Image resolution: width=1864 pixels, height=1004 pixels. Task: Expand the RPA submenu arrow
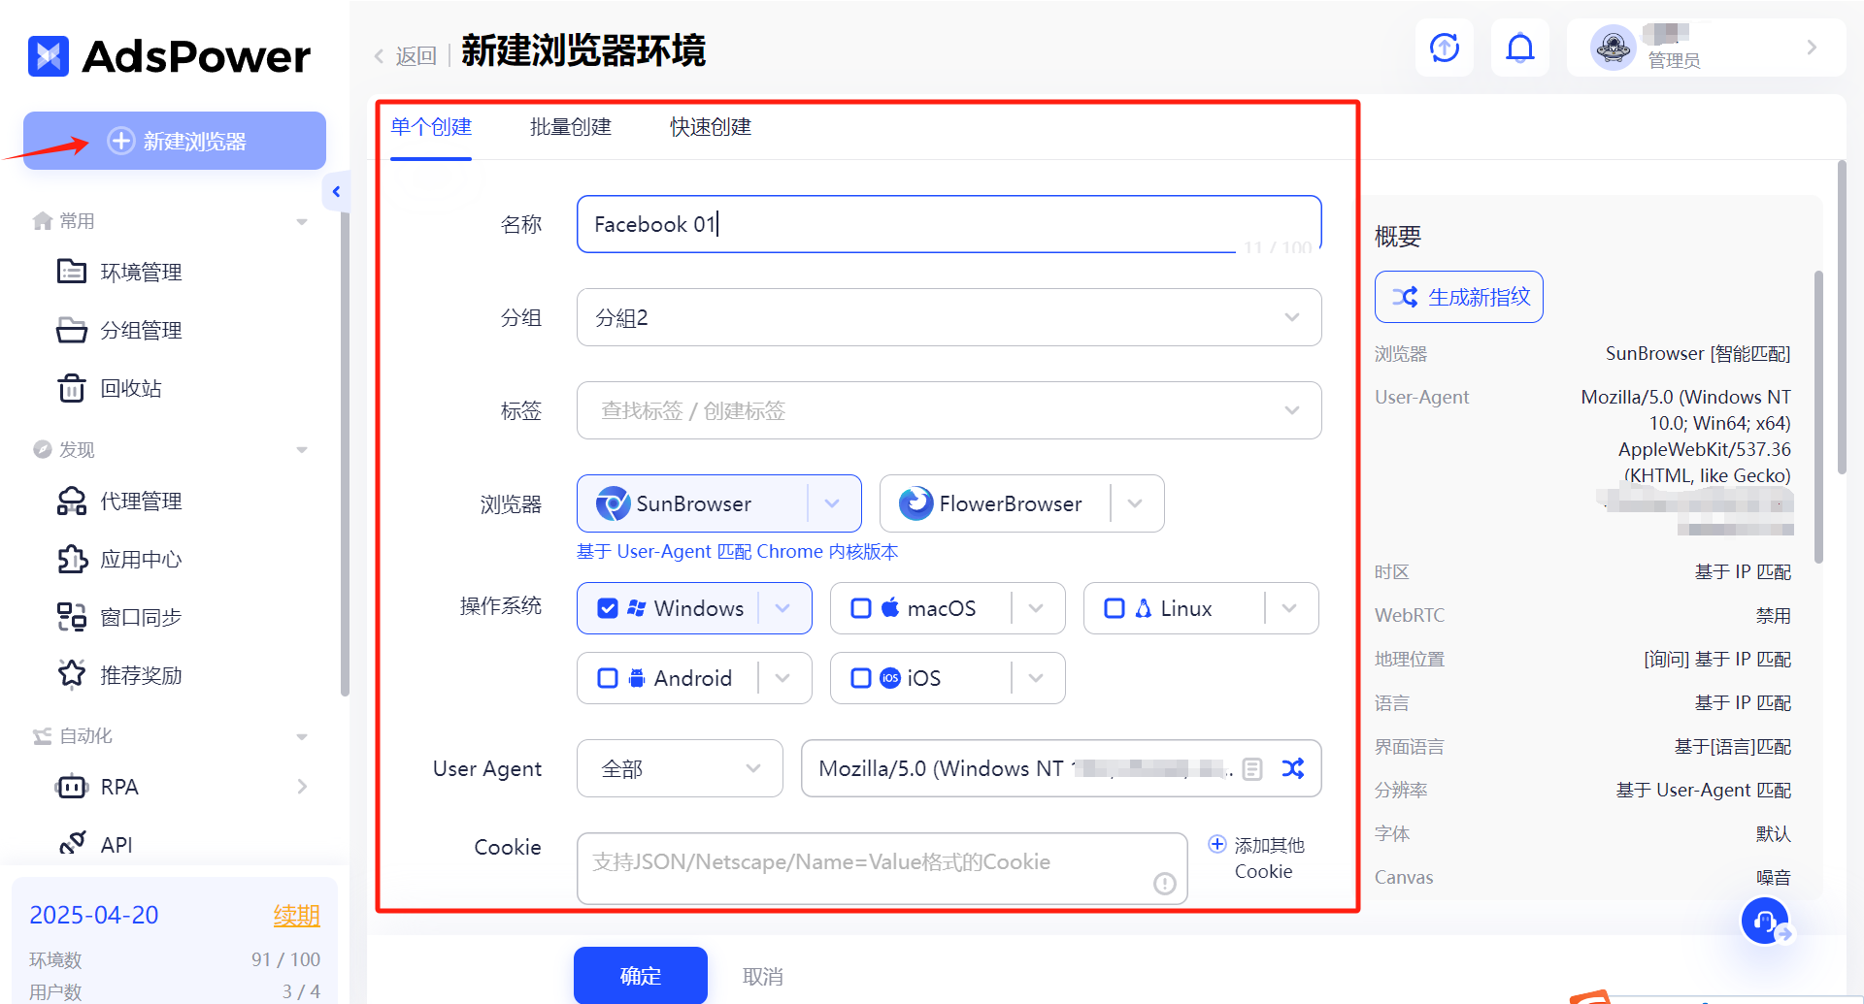tap(302, 787)
